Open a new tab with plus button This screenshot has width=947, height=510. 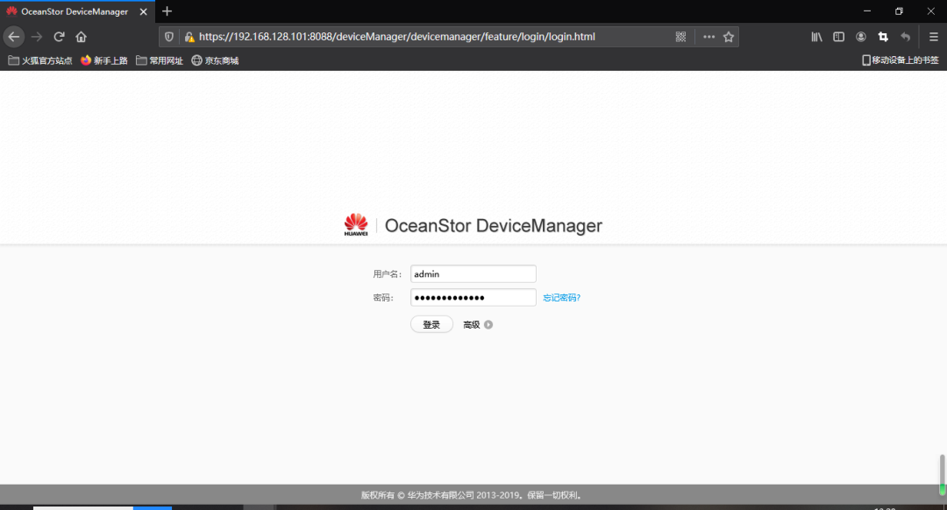(x=167, y=11)
